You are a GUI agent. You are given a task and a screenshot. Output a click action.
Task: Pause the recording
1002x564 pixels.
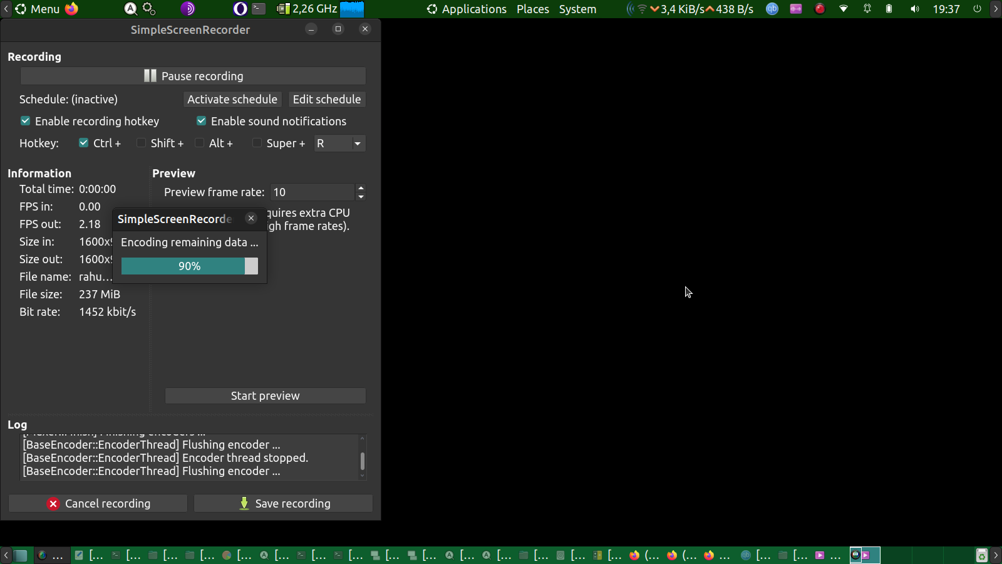tap(193, 76)
